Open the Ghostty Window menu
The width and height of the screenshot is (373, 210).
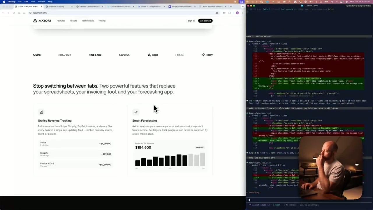(x=41, y=2)
